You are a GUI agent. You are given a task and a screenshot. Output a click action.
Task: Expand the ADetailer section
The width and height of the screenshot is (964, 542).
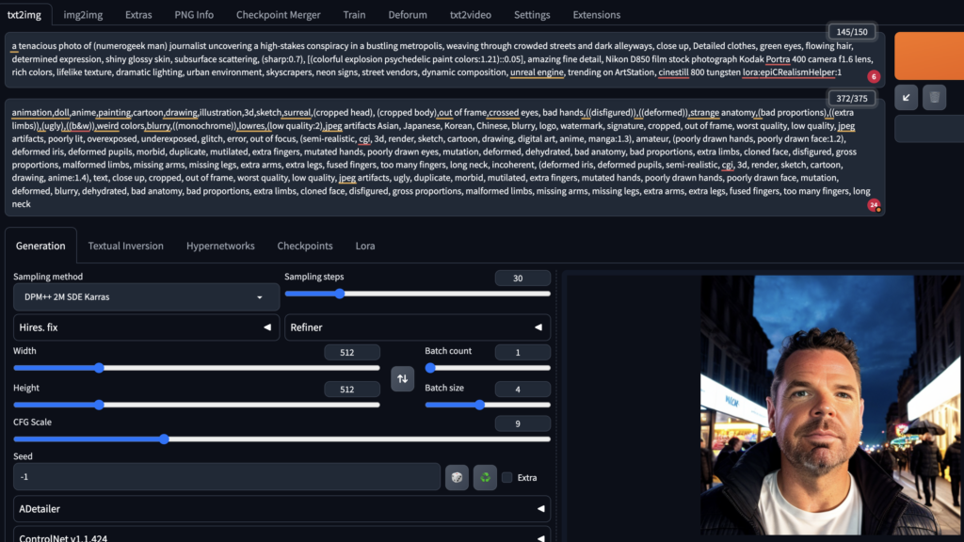pyautogui.click(x=281, y=509)
